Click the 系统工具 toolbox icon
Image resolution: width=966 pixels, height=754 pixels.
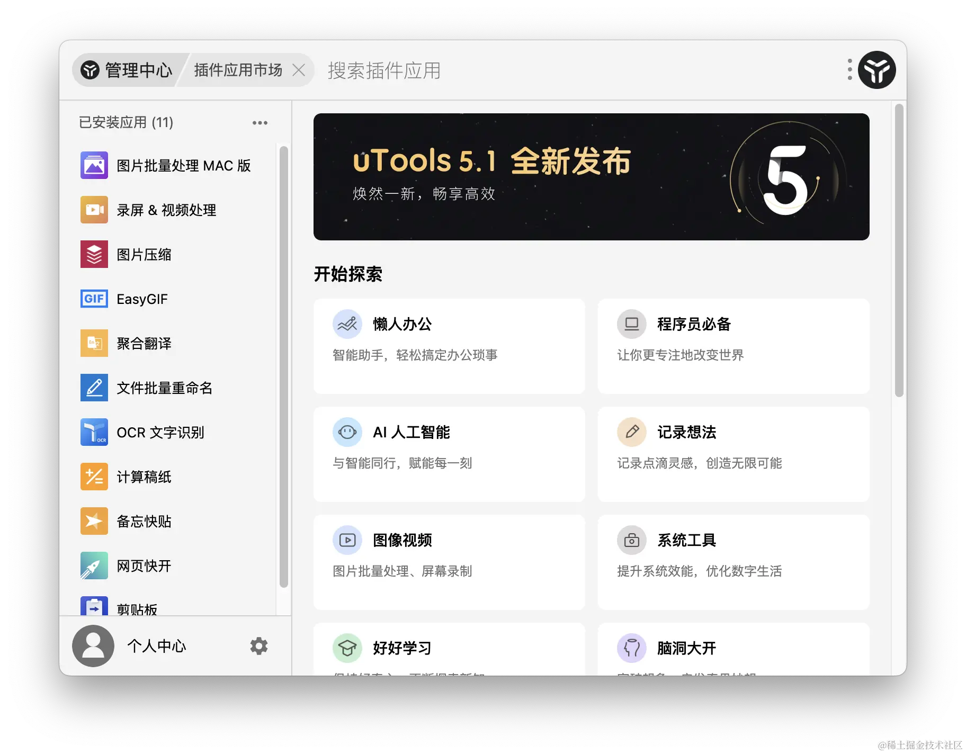pos(632,540)
